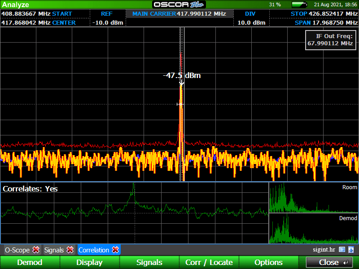
Task: Click the spectrum cursor crosshair on carrier peak
Action: (x=180, y=104)
